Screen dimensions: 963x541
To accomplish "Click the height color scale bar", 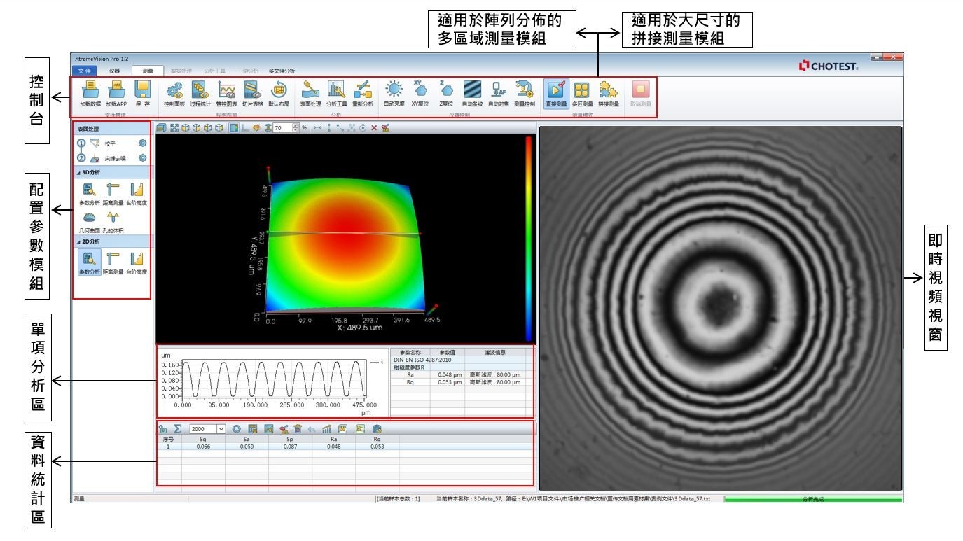I will (x=529, y=238).
